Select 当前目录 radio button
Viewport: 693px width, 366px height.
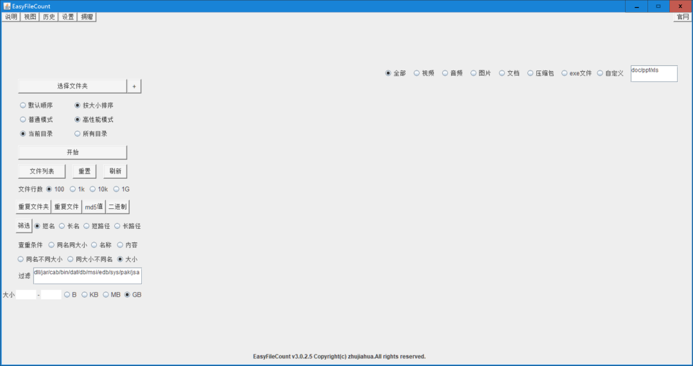[x=36, y=134]
